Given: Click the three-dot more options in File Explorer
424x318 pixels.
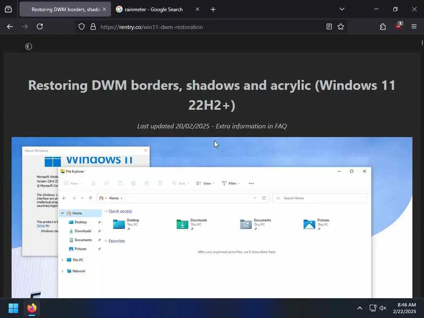Looking at the screenshot, I should tap(251, 183).
